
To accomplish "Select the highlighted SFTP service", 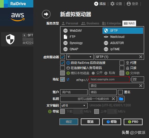I will [x=123, y=31].
